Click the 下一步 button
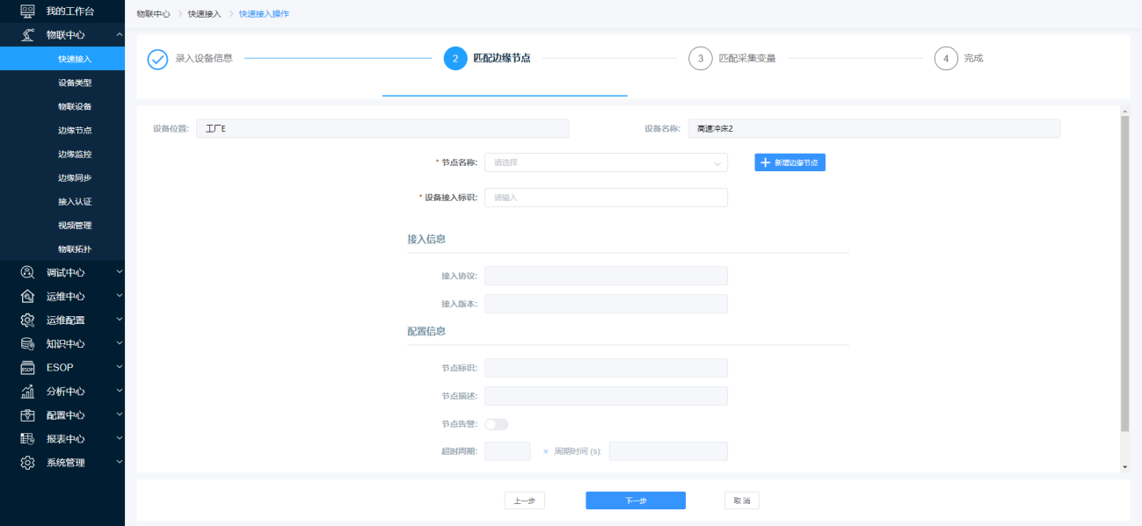Image resolution: width=1142 pixels, height=526 pixels. (x=636, y=501)
